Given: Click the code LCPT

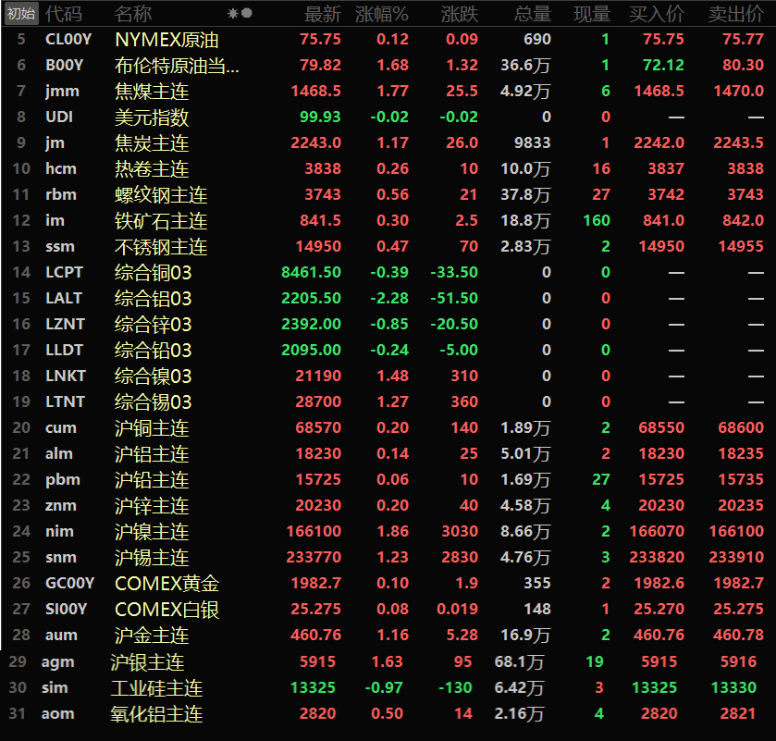Looking at the screenshot, I should [65, 272].
